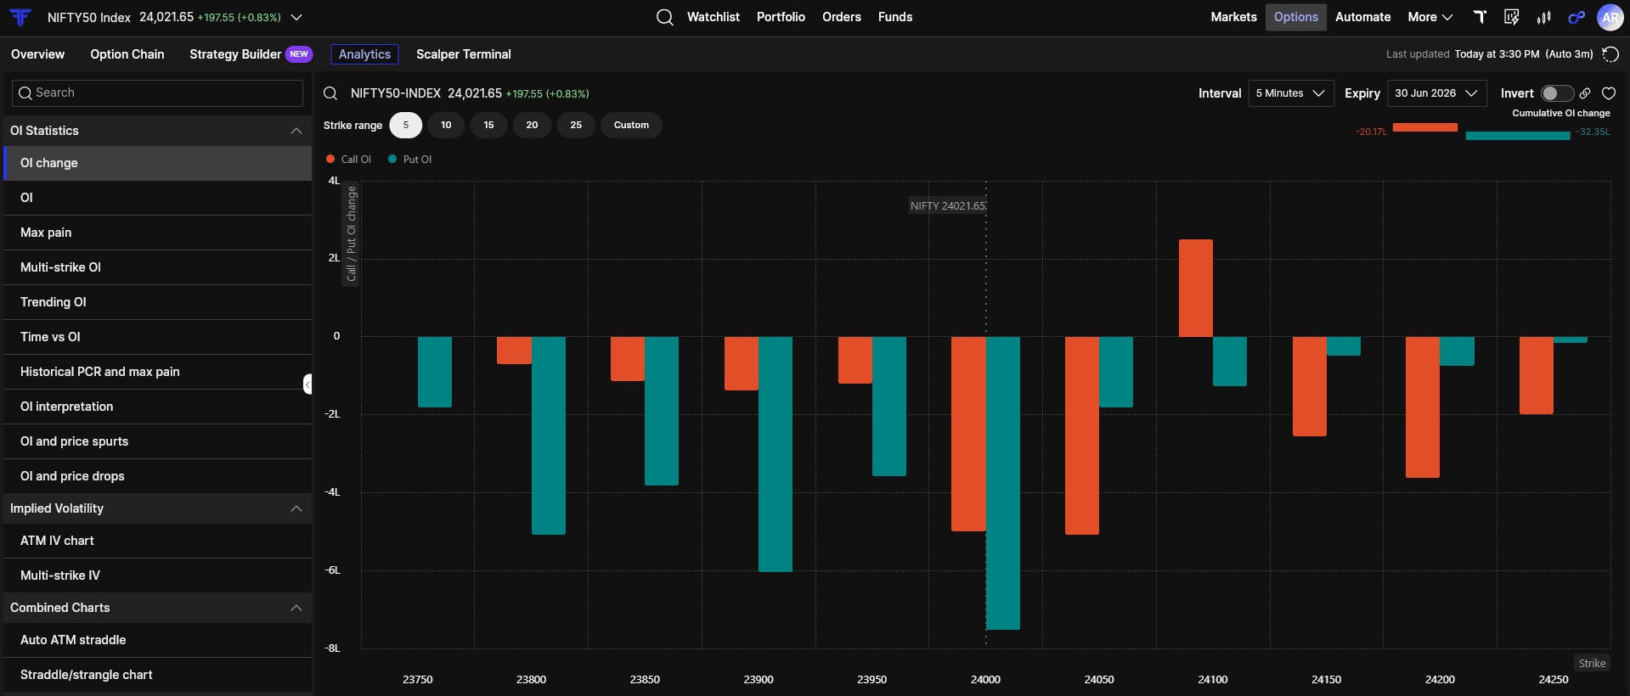The height and width of the screenshot is (696, 1630).
Task: Toggle Put OI legend series
Action: pyautogui.click(x=410, y=160)
